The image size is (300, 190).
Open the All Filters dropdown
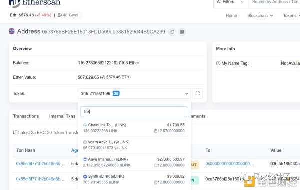coord(230,2)
